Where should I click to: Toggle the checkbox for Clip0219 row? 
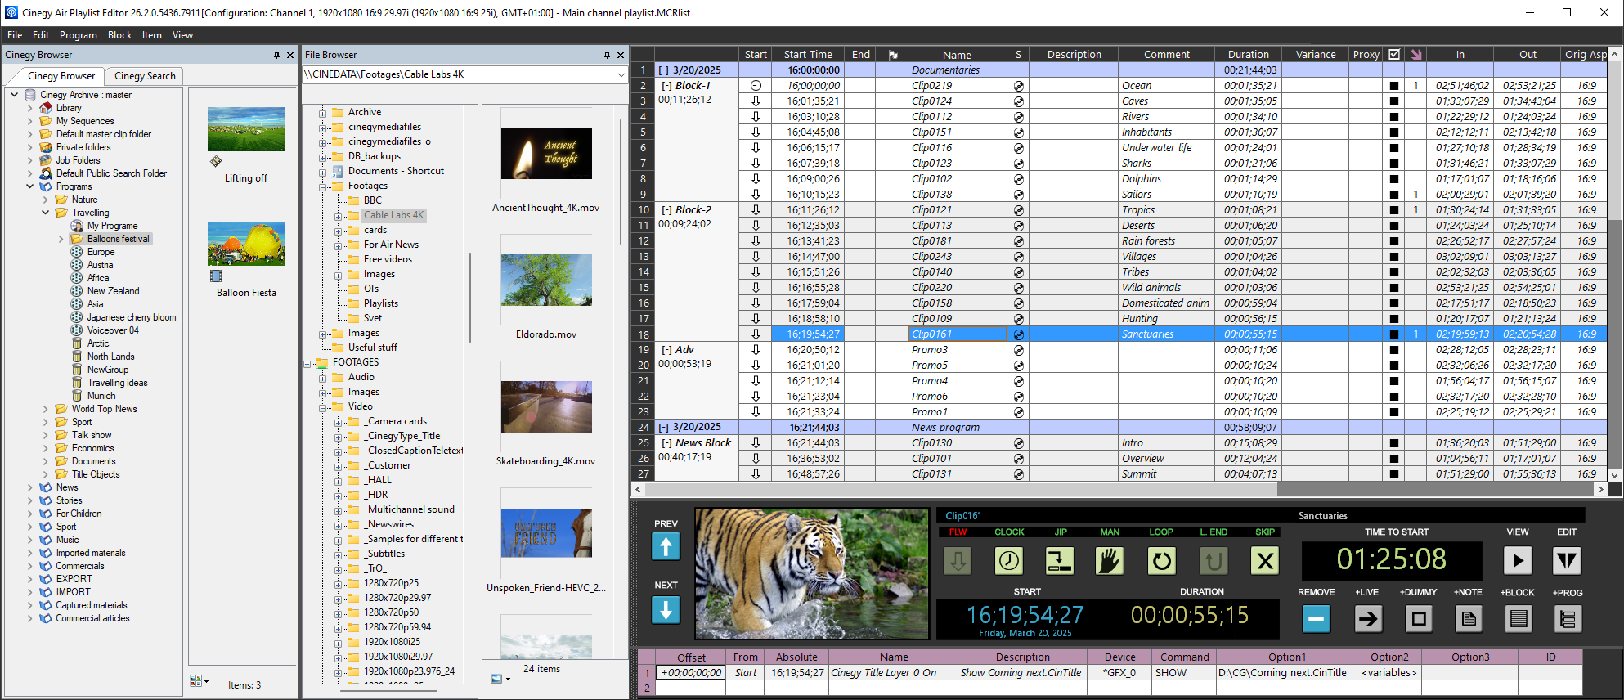coord(1394,86)
